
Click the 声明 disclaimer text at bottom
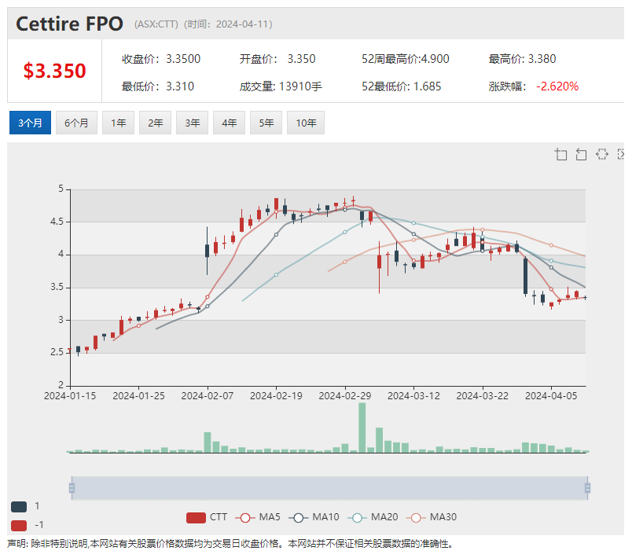tap(230, 544)
